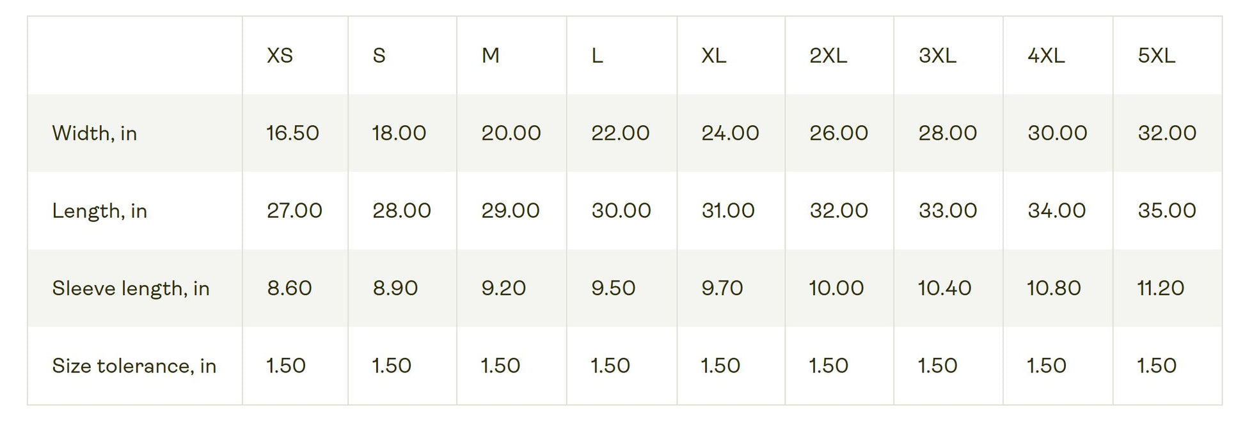Click the 29.00 length value
The image size is (1245, 430).
[511, 210]
